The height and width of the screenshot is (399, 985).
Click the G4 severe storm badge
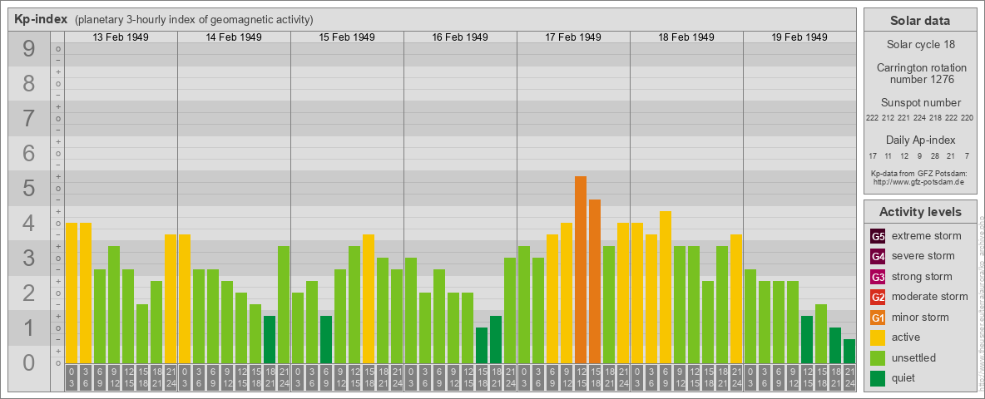(x=878, y=256)
